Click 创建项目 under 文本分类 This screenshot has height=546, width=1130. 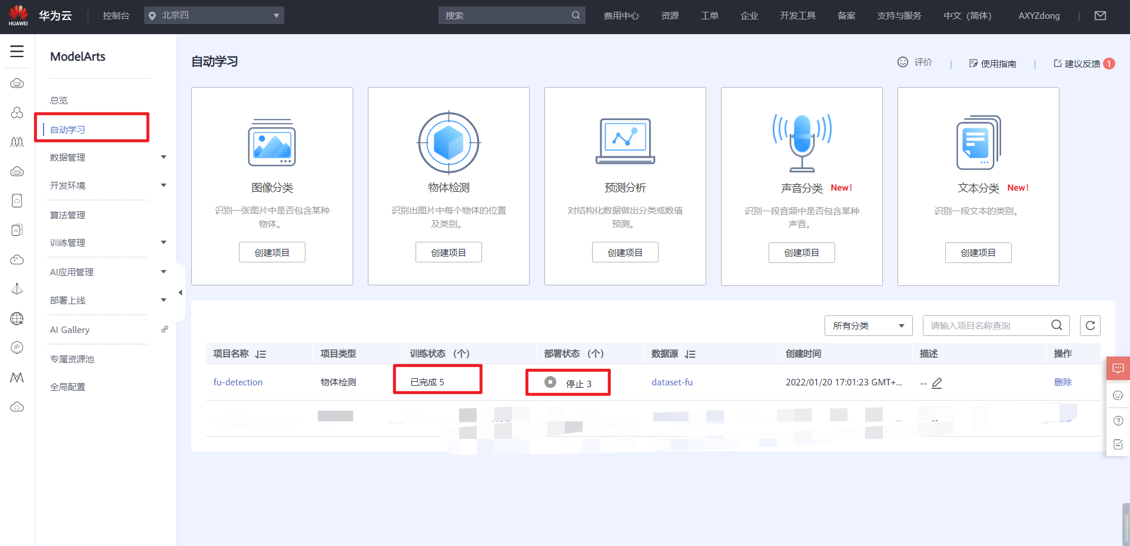tap(978, 252)
